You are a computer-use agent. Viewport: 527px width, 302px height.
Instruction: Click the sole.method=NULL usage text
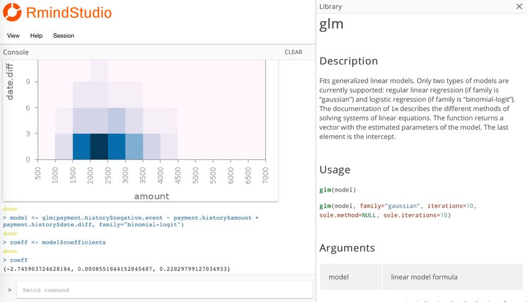click(x=348, y=215)
